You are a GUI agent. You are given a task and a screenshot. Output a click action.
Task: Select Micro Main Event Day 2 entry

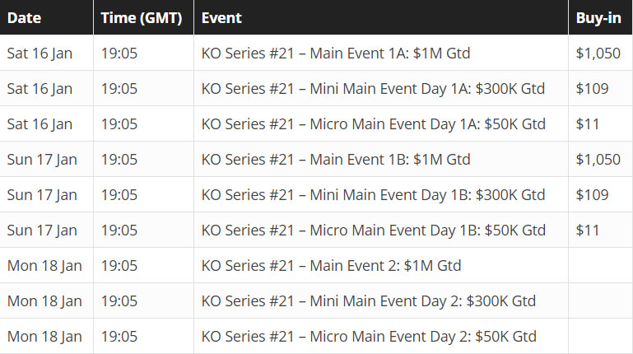(x=316, y=336)
